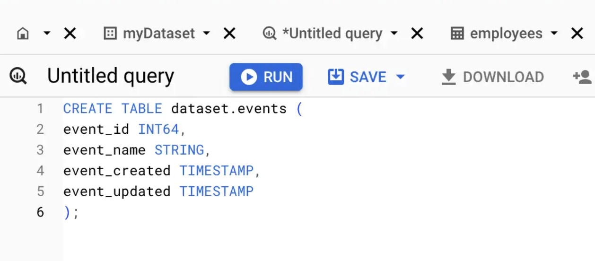
Task: Click the employees table icon
Action: pos(457,34)
